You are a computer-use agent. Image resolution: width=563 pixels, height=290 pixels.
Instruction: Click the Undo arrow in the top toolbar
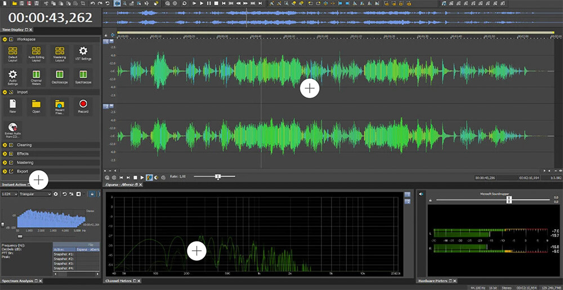coord(93,3)
